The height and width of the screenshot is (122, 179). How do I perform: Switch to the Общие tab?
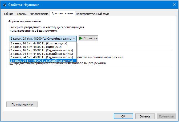(9, 14)
